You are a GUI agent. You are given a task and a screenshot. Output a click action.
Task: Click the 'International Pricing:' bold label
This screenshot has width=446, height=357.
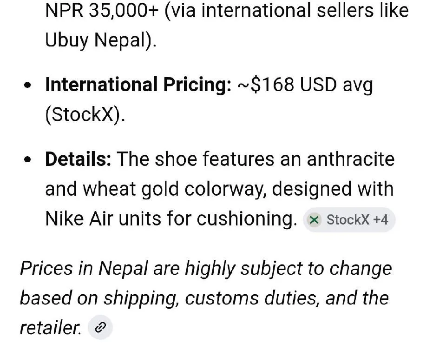(x=138, y=85)
